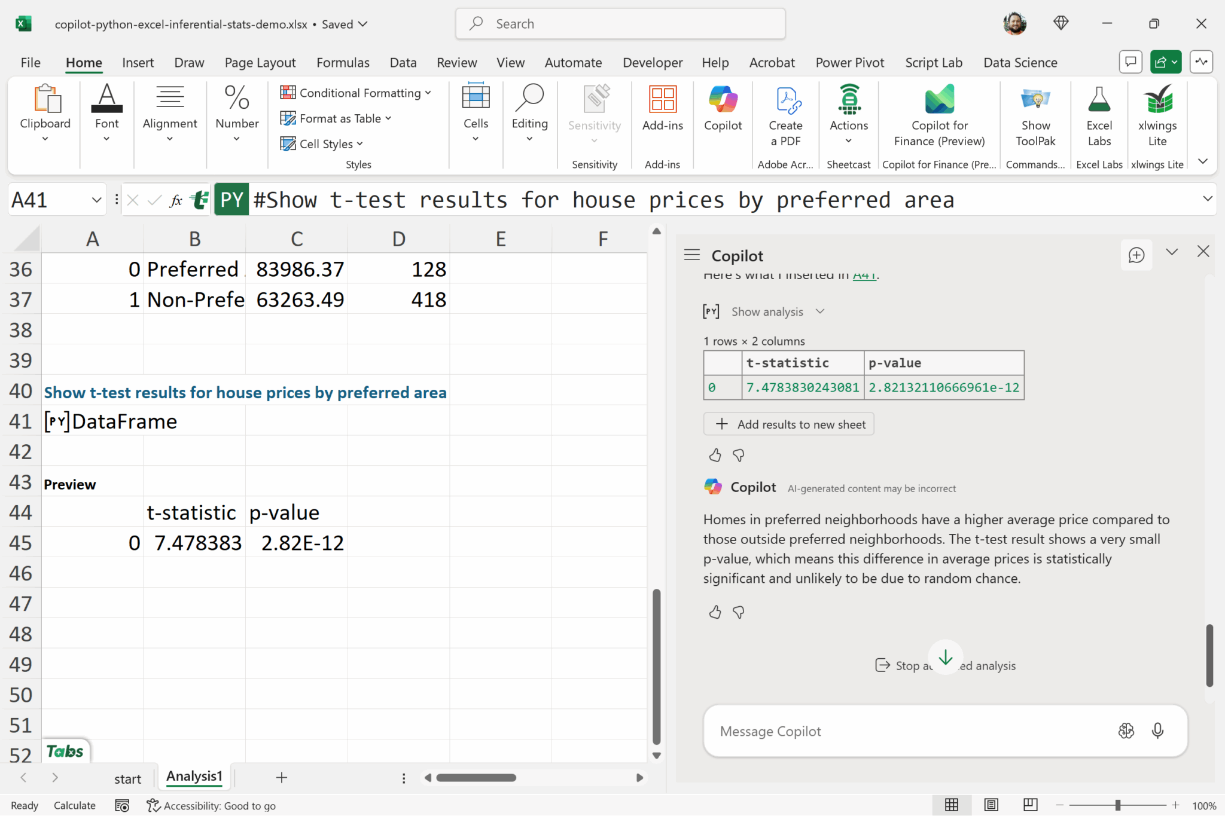
Task: Start a new Copilot chat
Action: 1136,255
